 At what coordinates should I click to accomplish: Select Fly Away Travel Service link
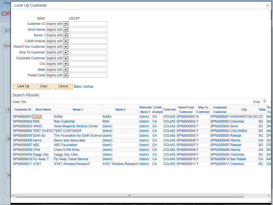coord(71,159)
